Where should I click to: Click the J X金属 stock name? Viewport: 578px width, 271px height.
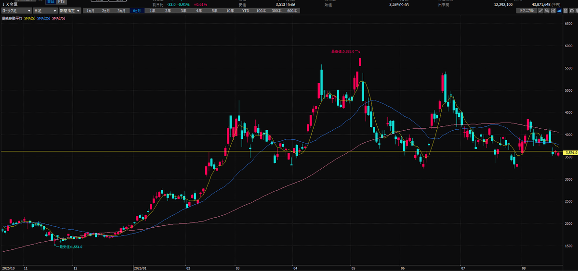coord(11,4)
